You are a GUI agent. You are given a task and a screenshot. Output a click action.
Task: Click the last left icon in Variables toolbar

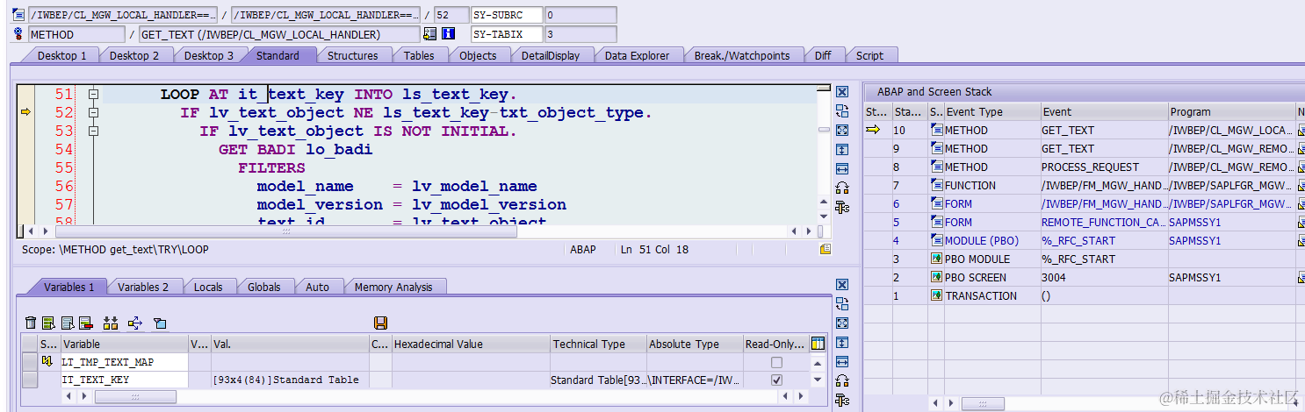(x=160, y=323)
